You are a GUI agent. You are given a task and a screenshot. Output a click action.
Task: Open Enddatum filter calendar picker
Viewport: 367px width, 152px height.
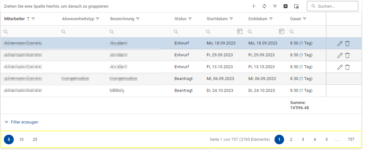(x=282, y=31)
